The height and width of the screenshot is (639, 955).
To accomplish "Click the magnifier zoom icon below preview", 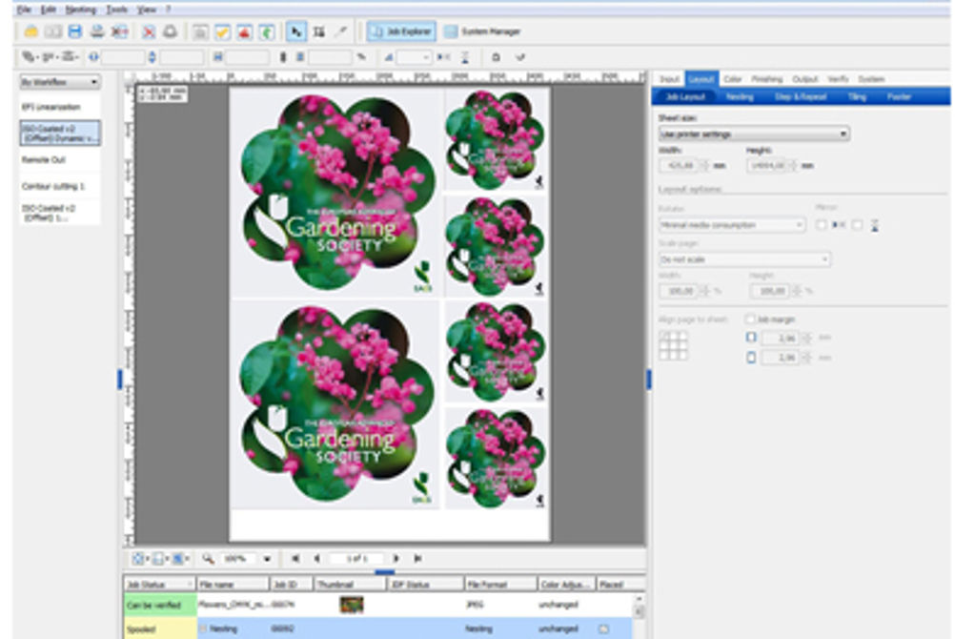I will pos(209,559).
